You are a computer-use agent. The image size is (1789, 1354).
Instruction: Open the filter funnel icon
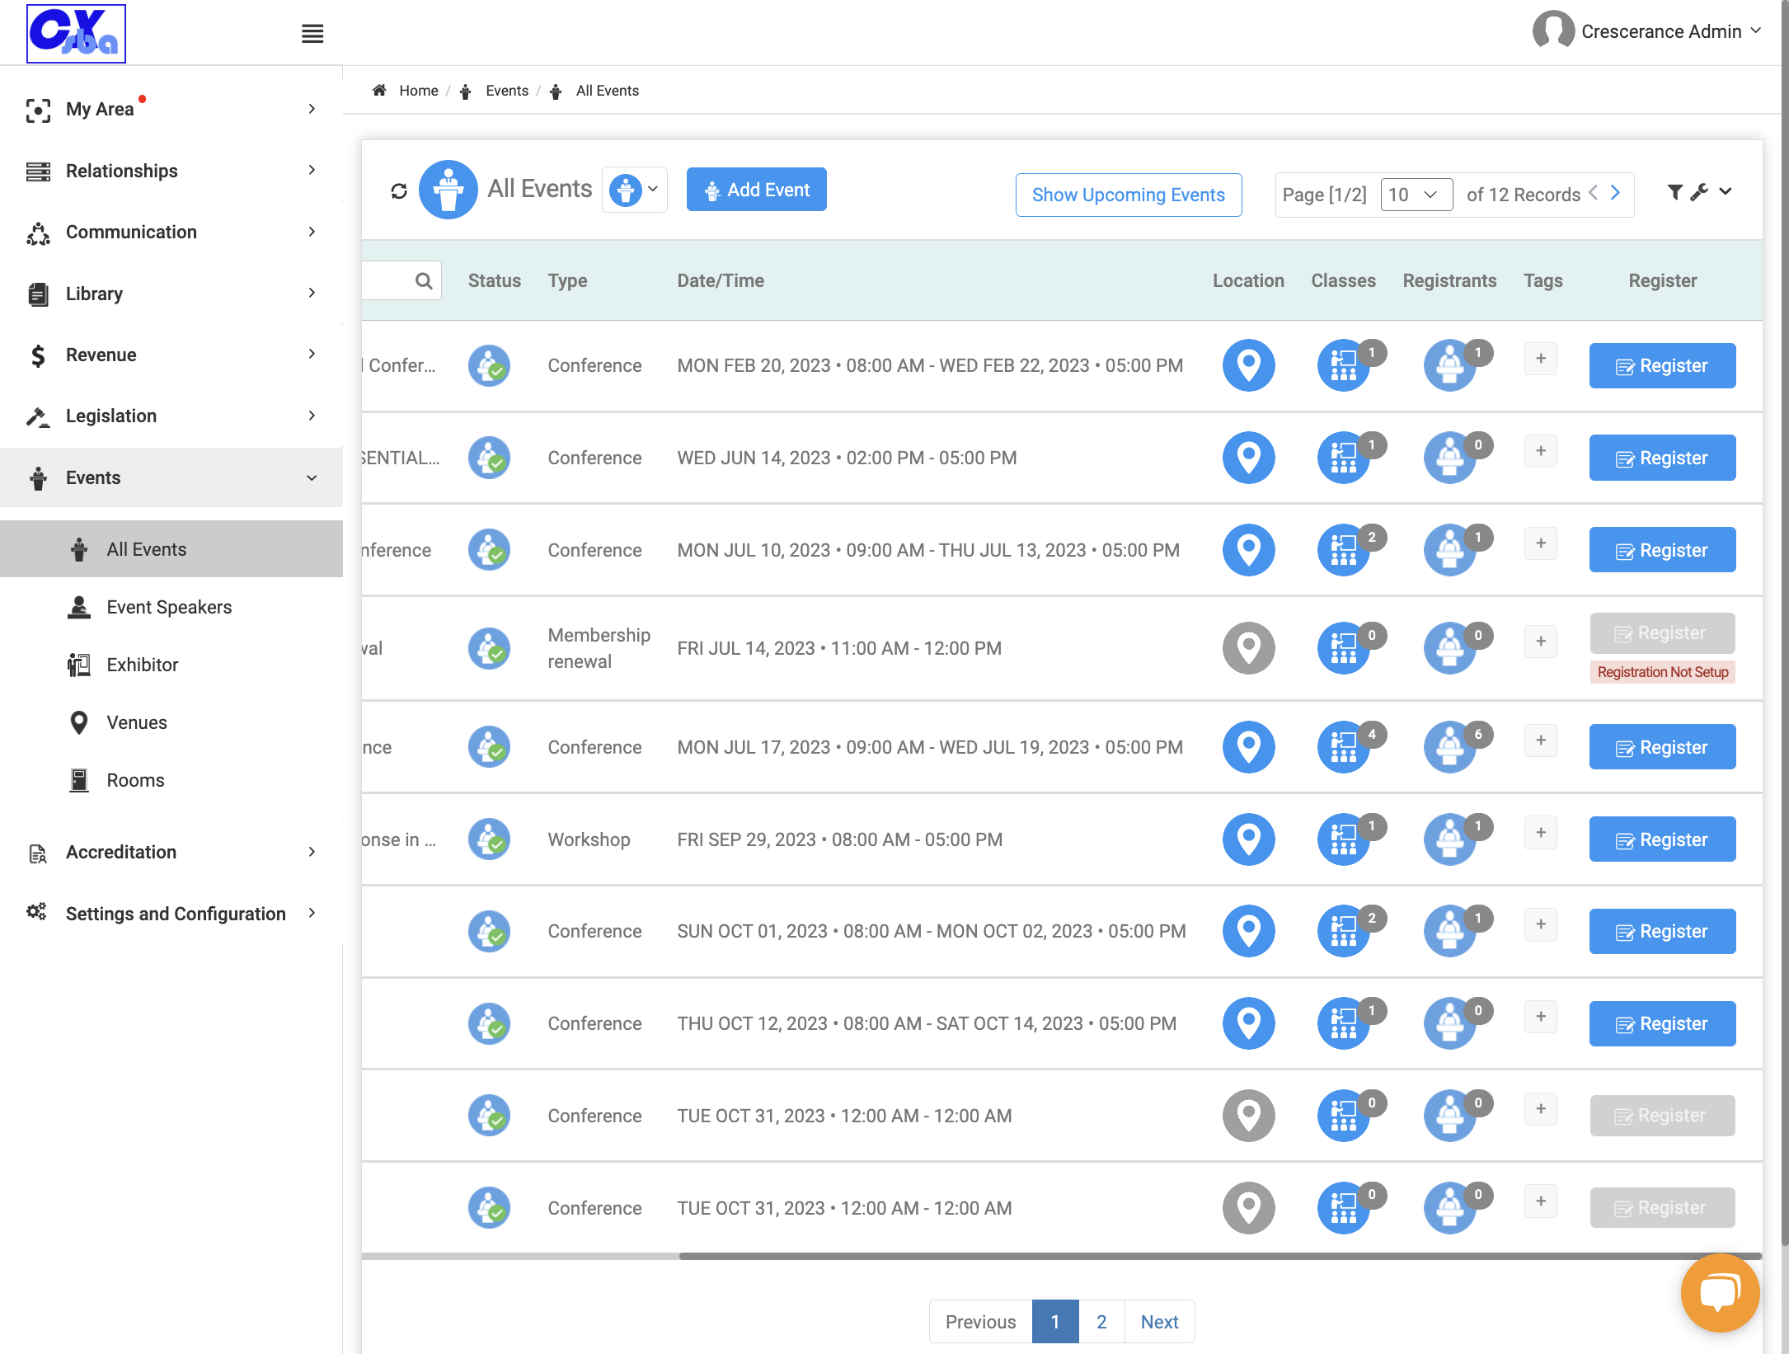[x=1674, y=192]
